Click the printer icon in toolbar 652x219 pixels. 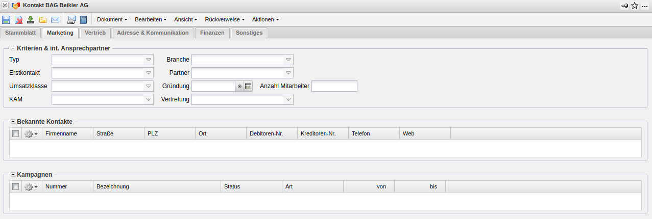(x=71, y=20)
